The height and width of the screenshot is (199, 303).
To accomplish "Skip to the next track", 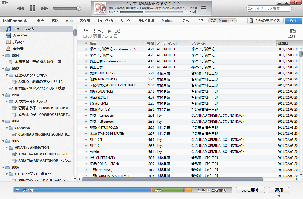I will click(x=44, y=8).
